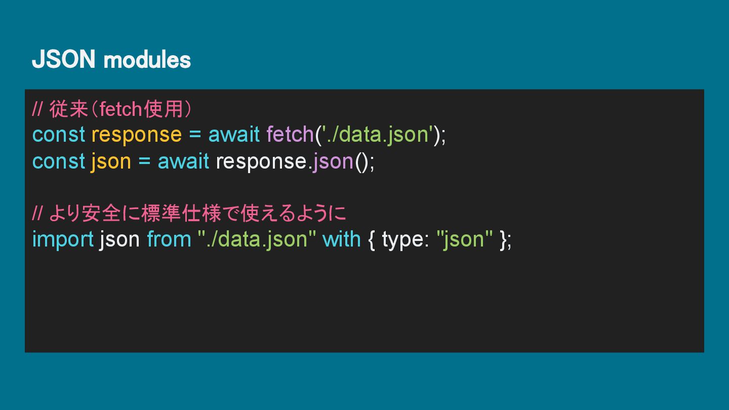
Task: Click the green "json" type value string
Action: click(464, 239)
